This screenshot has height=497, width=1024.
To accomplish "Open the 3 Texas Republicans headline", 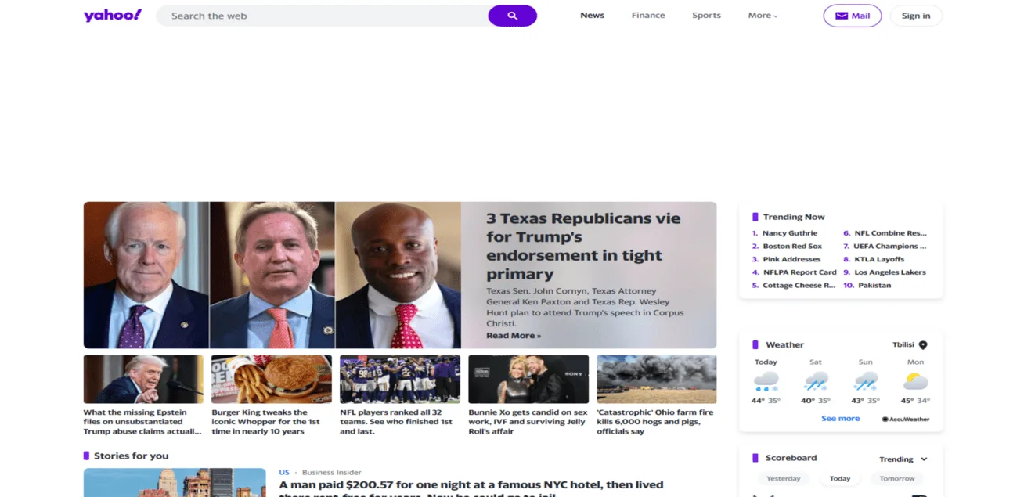I will click(x=583, y=246).
